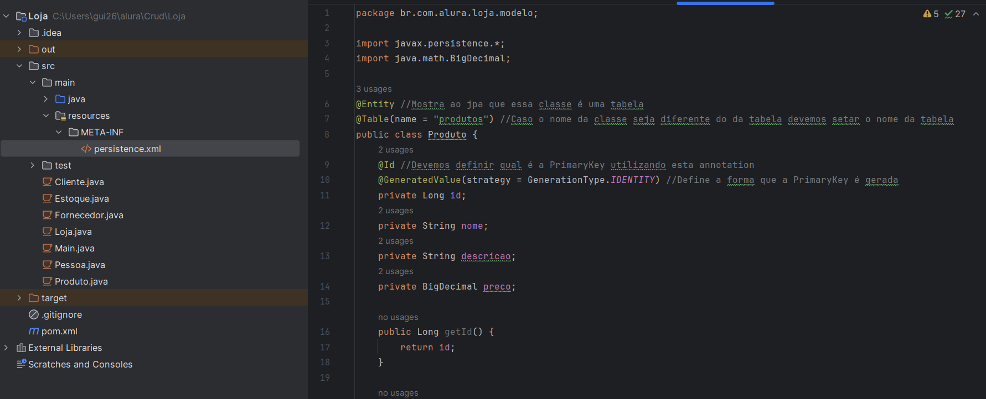
Task: Expand the .idea folder
Action: (19, 33)
